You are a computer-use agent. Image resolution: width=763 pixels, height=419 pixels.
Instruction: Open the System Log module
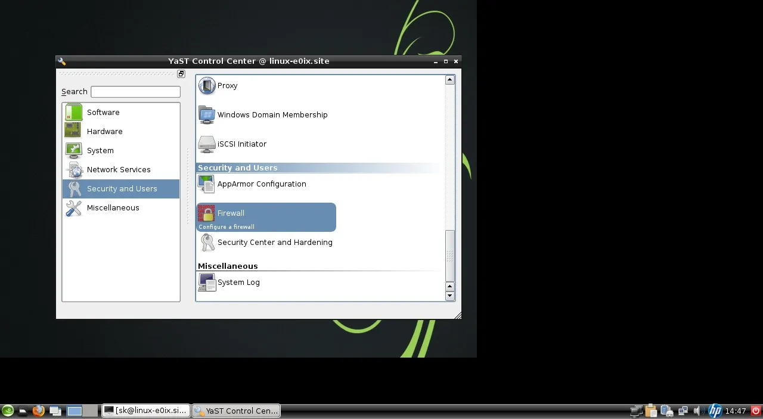point(238,283)
